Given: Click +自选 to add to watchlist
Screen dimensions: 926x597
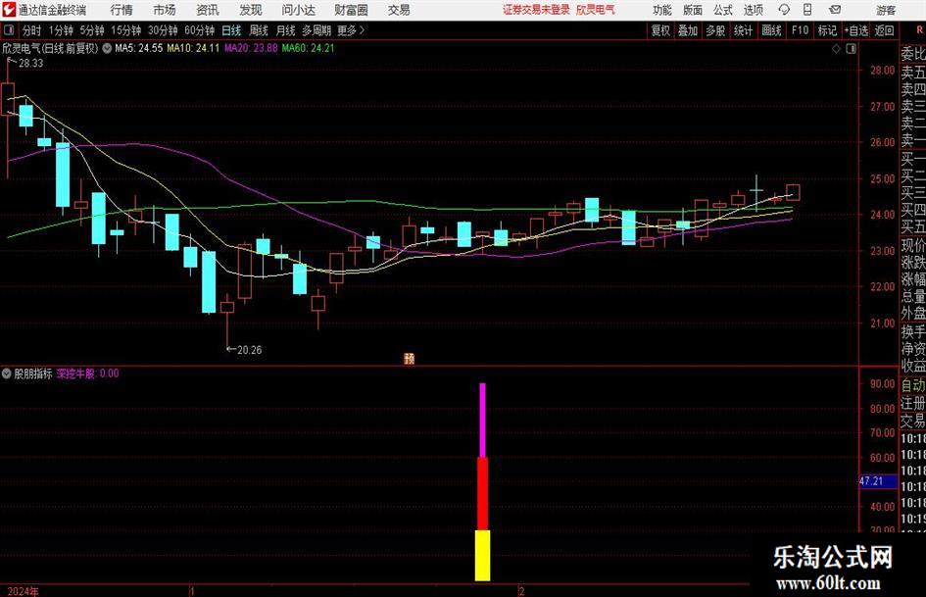Looking at the screenshot, I should [856, 30].
